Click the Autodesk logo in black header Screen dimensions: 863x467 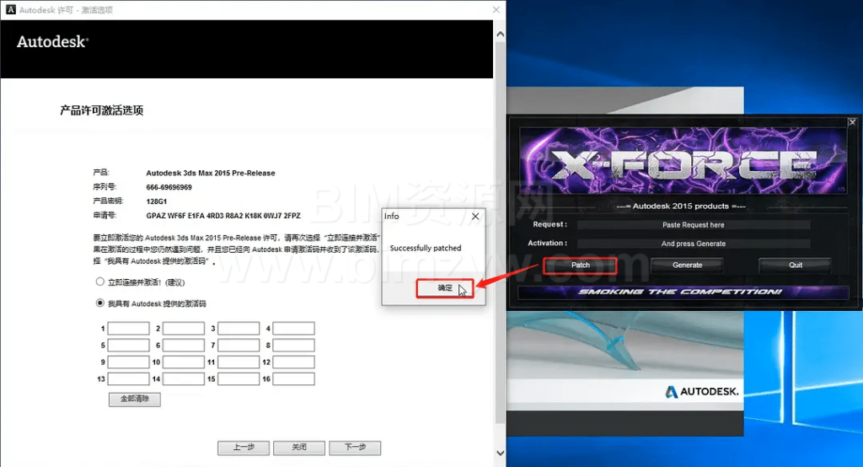[52, 42]
